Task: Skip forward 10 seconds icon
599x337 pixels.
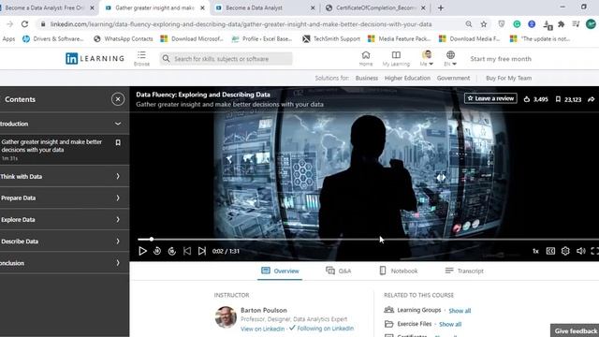Action: (x=172, y=251)
